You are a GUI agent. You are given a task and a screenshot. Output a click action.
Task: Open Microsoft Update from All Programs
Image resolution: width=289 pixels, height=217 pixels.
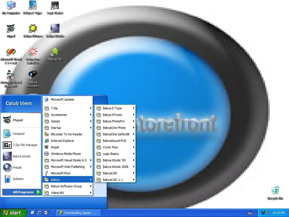(68, 99)
